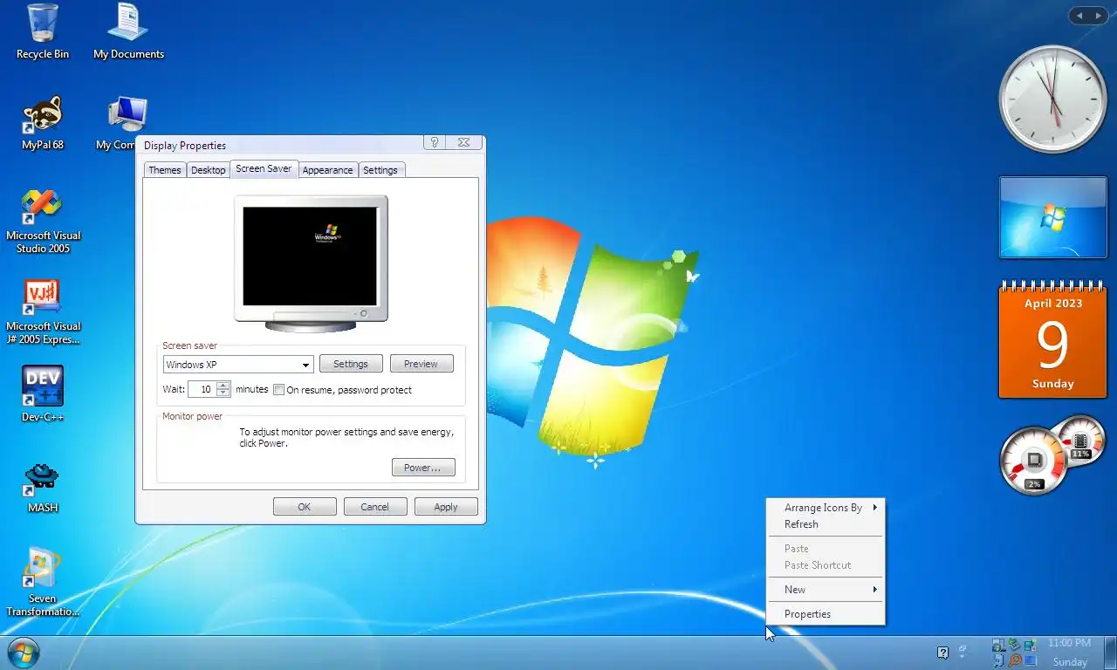The height and width of the screenshot is (670, 1117).
Task: Expand the New submenu in the context menu
Action: tap(826, 590)
